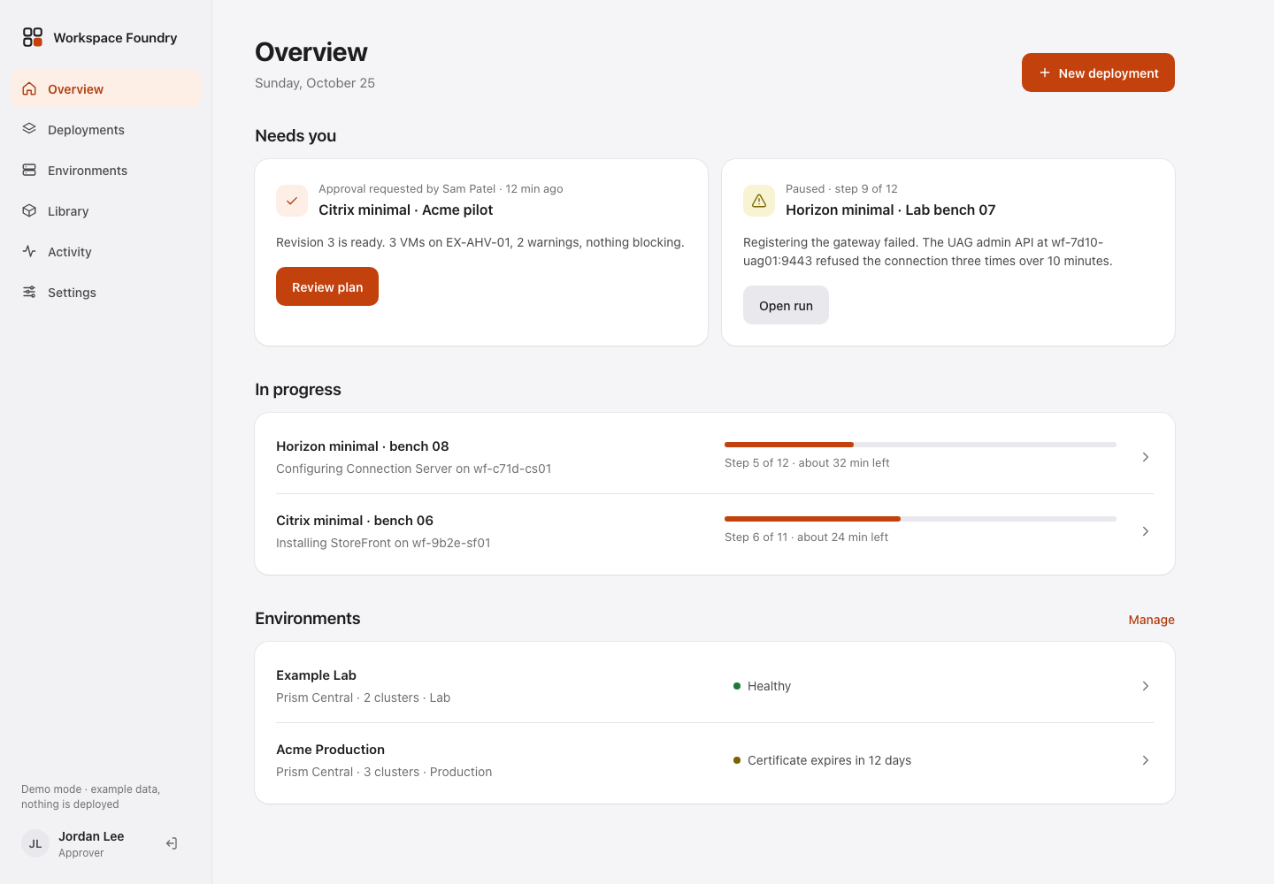Viewport: 1274px width, 884px height.
Task: Open the Activity page
Action: click(106, 252)
